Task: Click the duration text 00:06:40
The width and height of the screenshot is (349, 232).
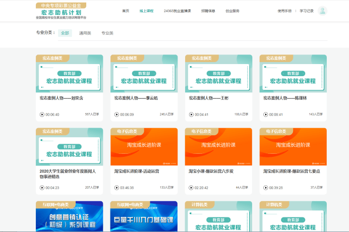Action: coord(52,114)
